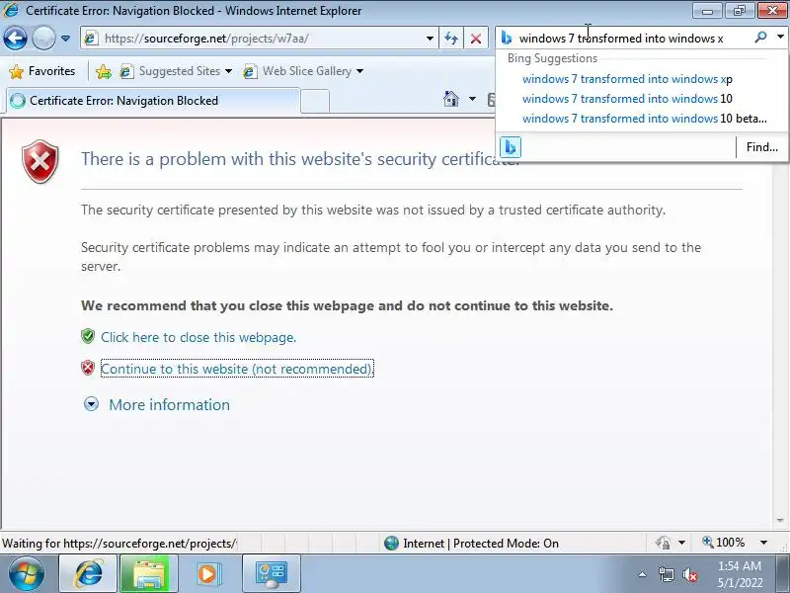Click the status bar privacy/security icon
Screen dimensions: 790x593
663,543
